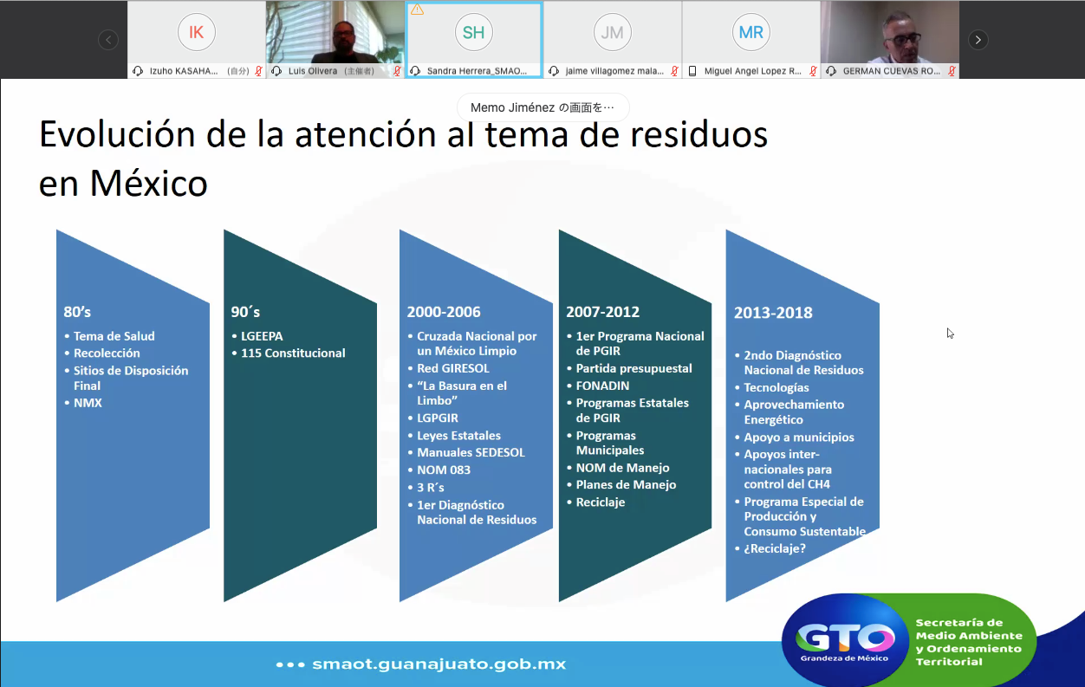Click the 'Apoyo a municipios' bullet
Image resolution: width=1085 pixels, height=687 pixels.
pyautogui.click(x=799, y=437)
